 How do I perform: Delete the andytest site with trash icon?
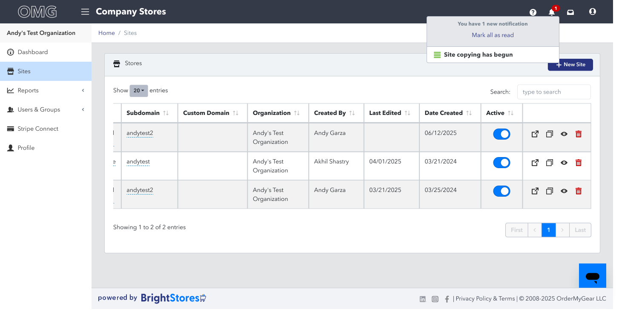[x=579, y=163]
